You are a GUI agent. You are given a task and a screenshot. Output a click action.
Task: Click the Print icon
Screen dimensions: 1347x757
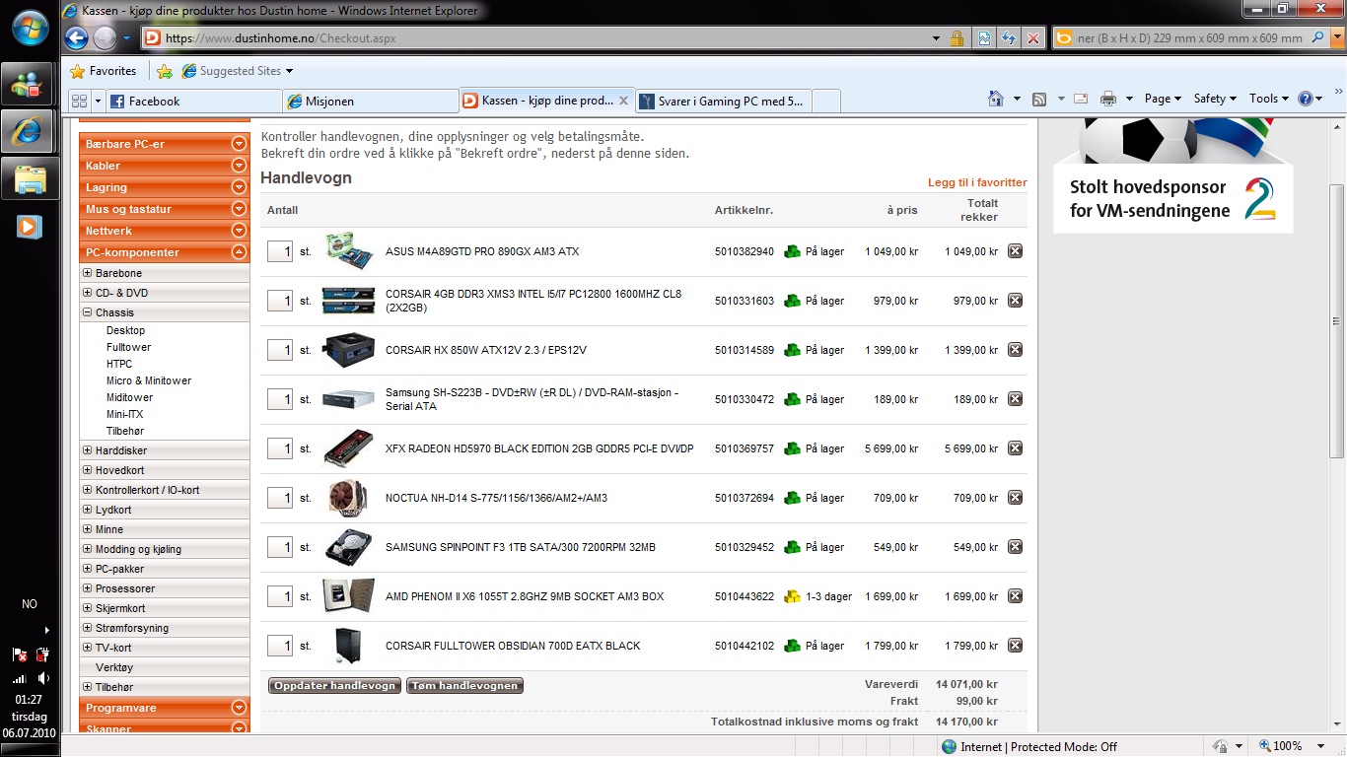[1108, 99]
